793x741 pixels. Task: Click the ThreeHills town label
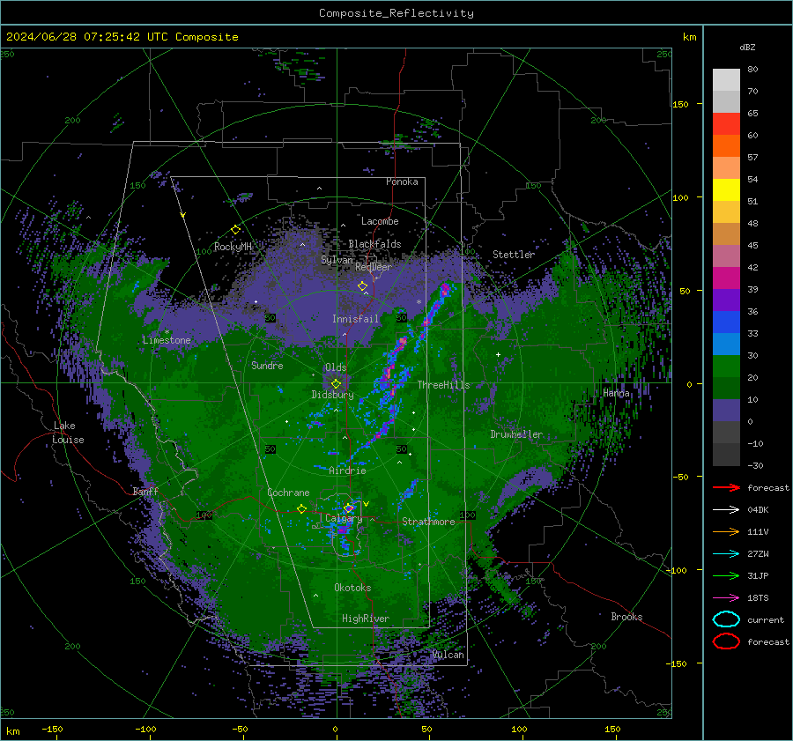443,385
